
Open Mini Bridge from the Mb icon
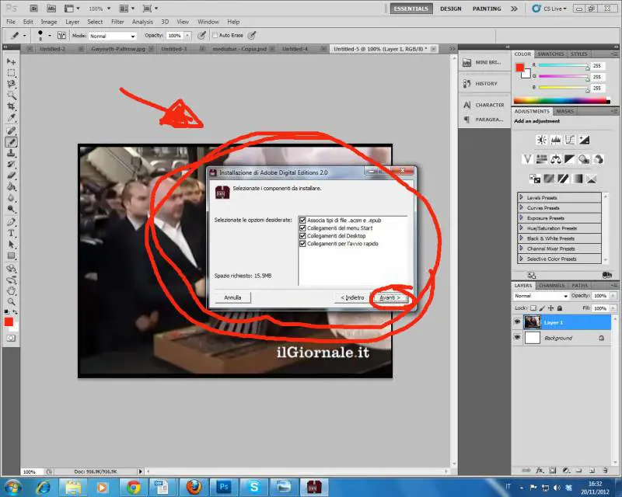pyautogui.click(x=51, y=9)
